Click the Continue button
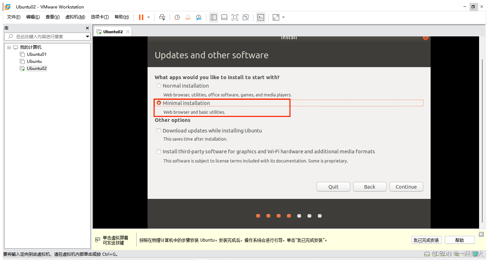 point(406,187)
